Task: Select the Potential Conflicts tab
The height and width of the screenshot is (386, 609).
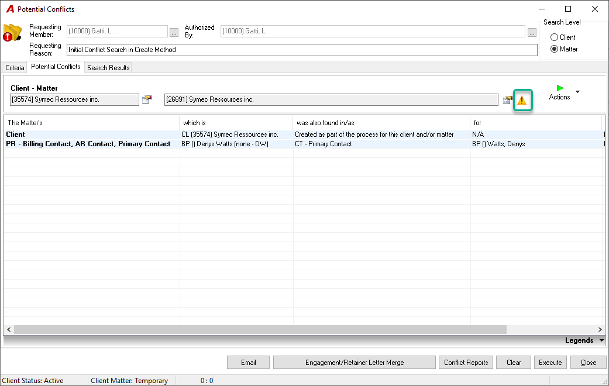Action: coord(56,67)
